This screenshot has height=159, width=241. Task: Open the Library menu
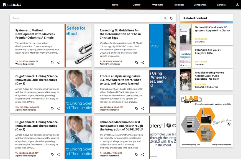click(137, 5)
